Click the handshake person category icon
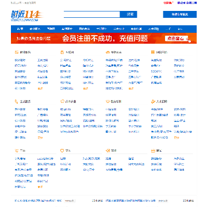Image resolution: width=207 pixels, height=207 pixels. 153,101
